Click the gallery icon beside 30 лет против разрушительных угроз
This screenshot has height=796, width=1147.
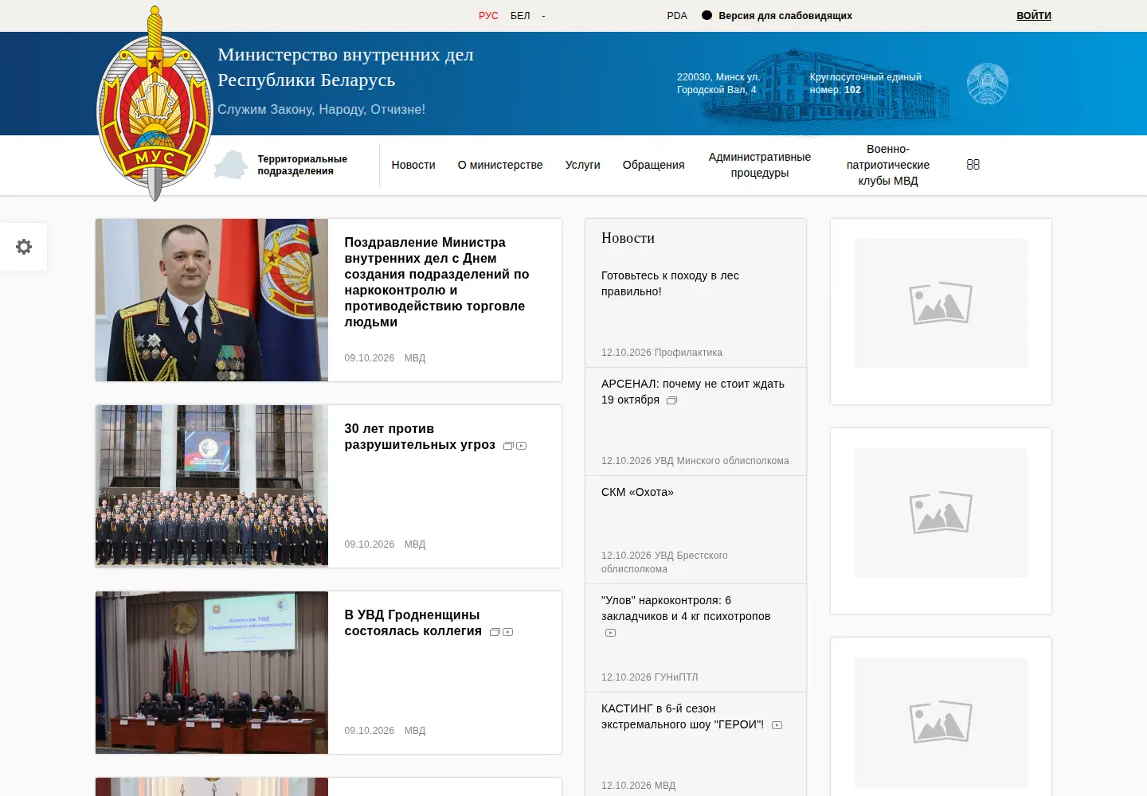[x=508, y=446]
